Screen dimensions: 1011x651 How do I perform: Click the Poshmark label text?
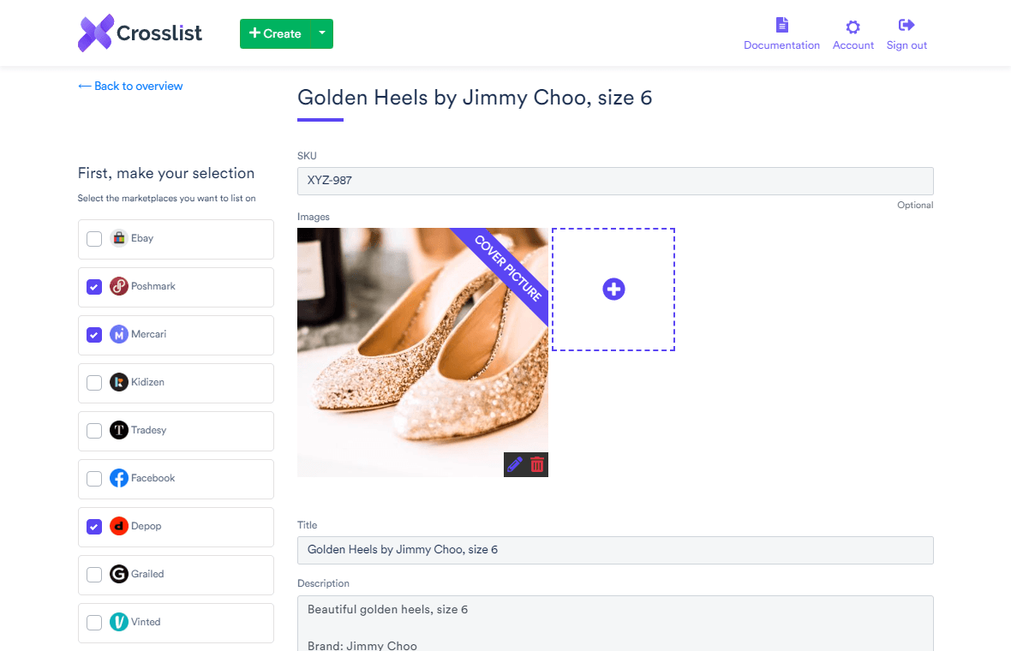tap(153, 286)
